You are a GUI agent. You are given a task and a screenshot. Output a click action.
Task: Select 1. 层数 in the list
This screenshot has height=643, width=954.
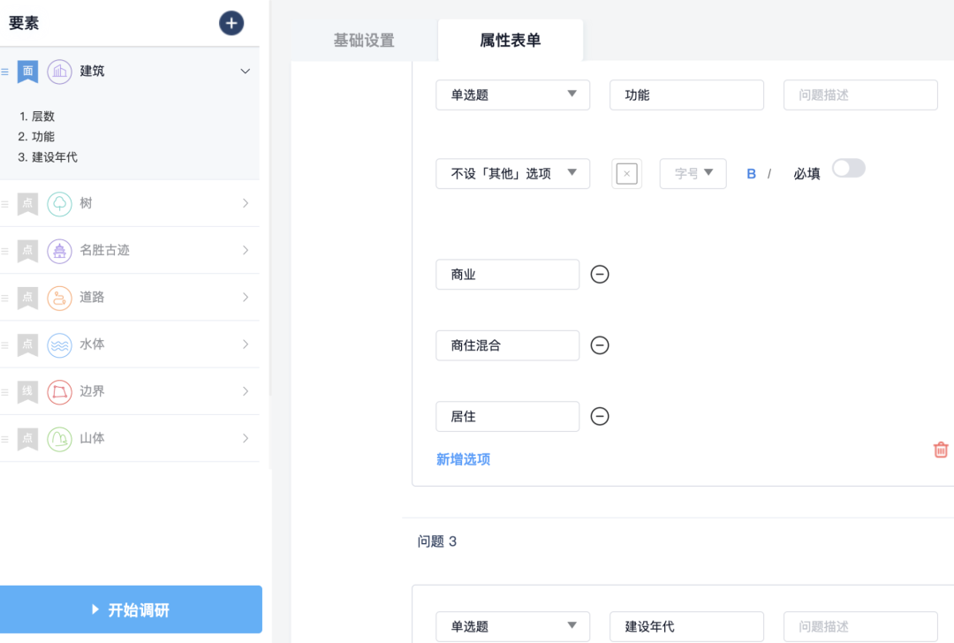36,117
